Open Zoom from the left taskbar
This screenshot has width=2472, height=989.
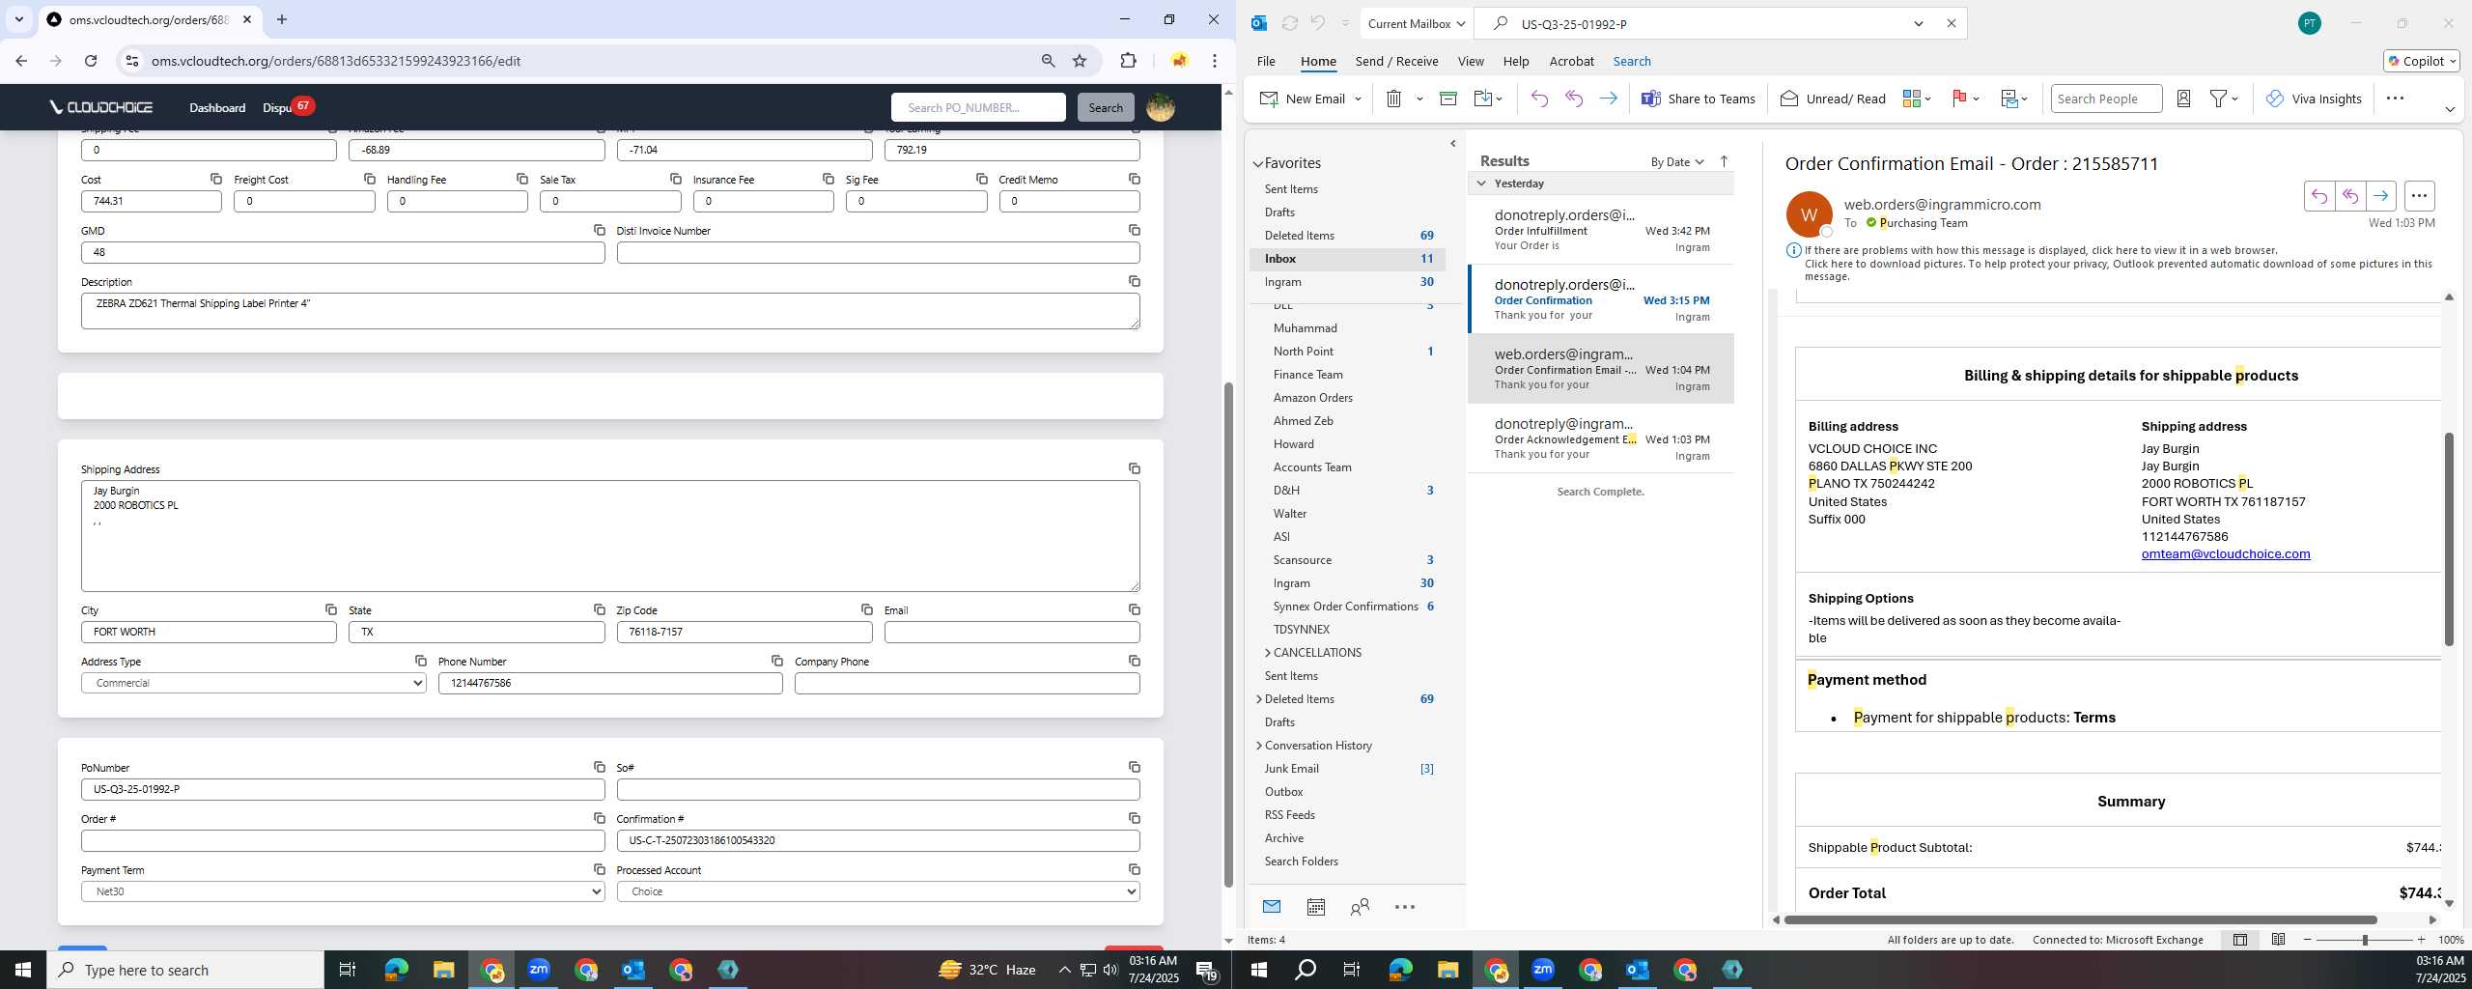point(539,970)
